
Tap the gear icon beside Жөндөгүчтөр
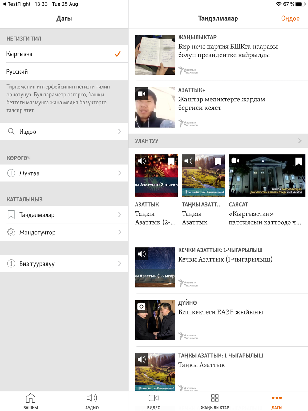click(x=11, y=232)
